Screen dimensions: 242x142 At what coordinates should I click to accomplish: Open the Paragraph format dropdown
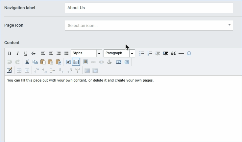click(119, 53)
